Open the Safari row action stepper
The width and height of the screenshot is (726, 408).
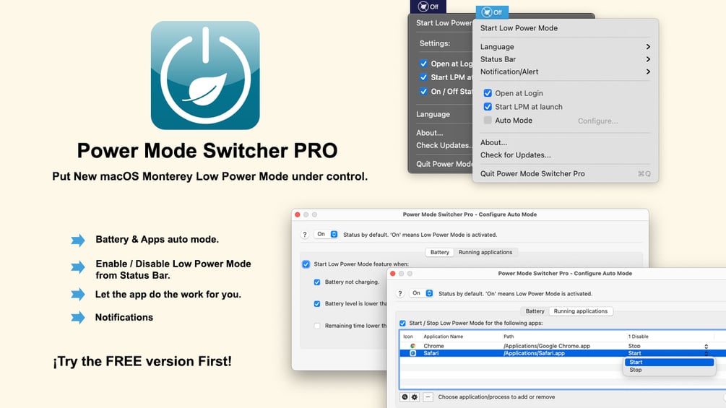pyautogui.click(x=706, y=353)
